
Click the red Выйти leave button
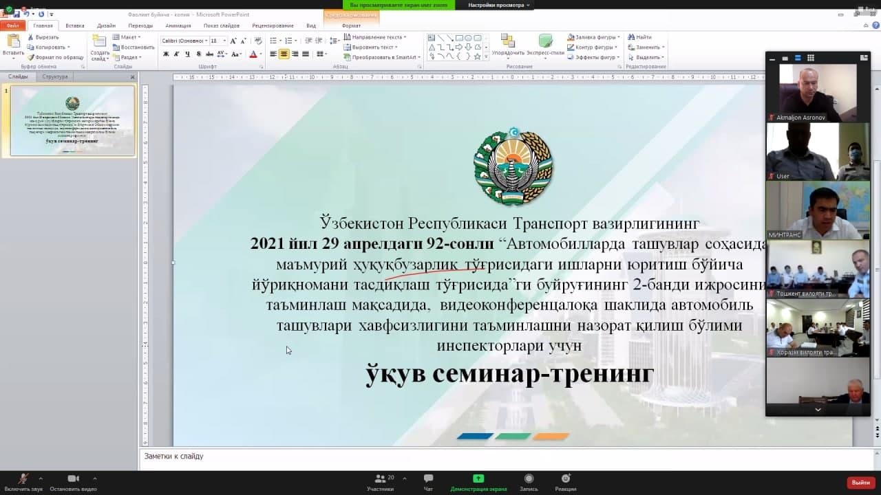[x=860, y=483]
